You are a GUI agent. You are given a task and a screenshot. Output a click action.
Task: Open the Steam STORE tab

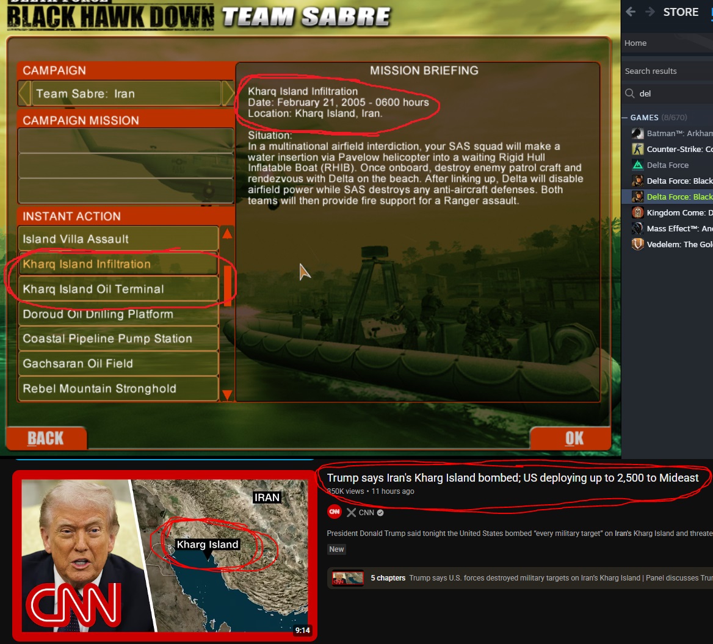click(x=681, y=12)
